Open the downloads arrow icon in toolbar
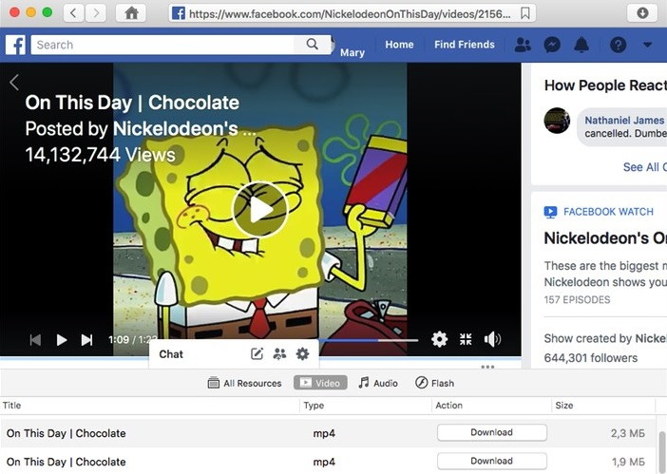Screen dimensions: 667x474 (641, 13)
